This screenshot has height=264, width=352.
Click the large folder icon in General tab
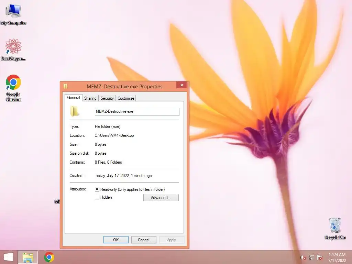(75, 111)
